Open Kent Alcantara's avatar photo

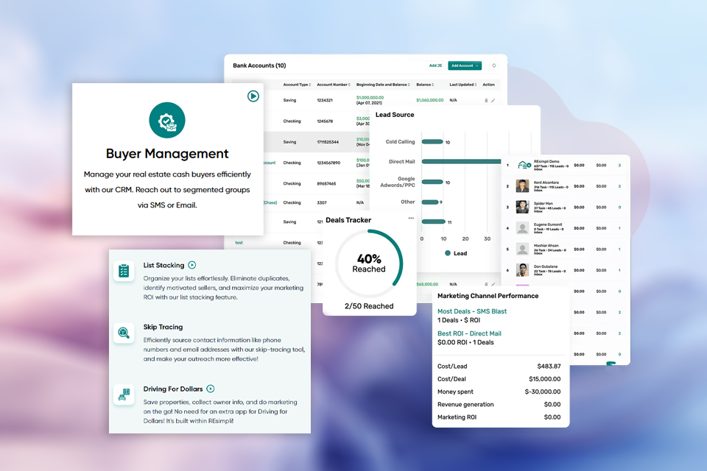click(x=523, y=186)
